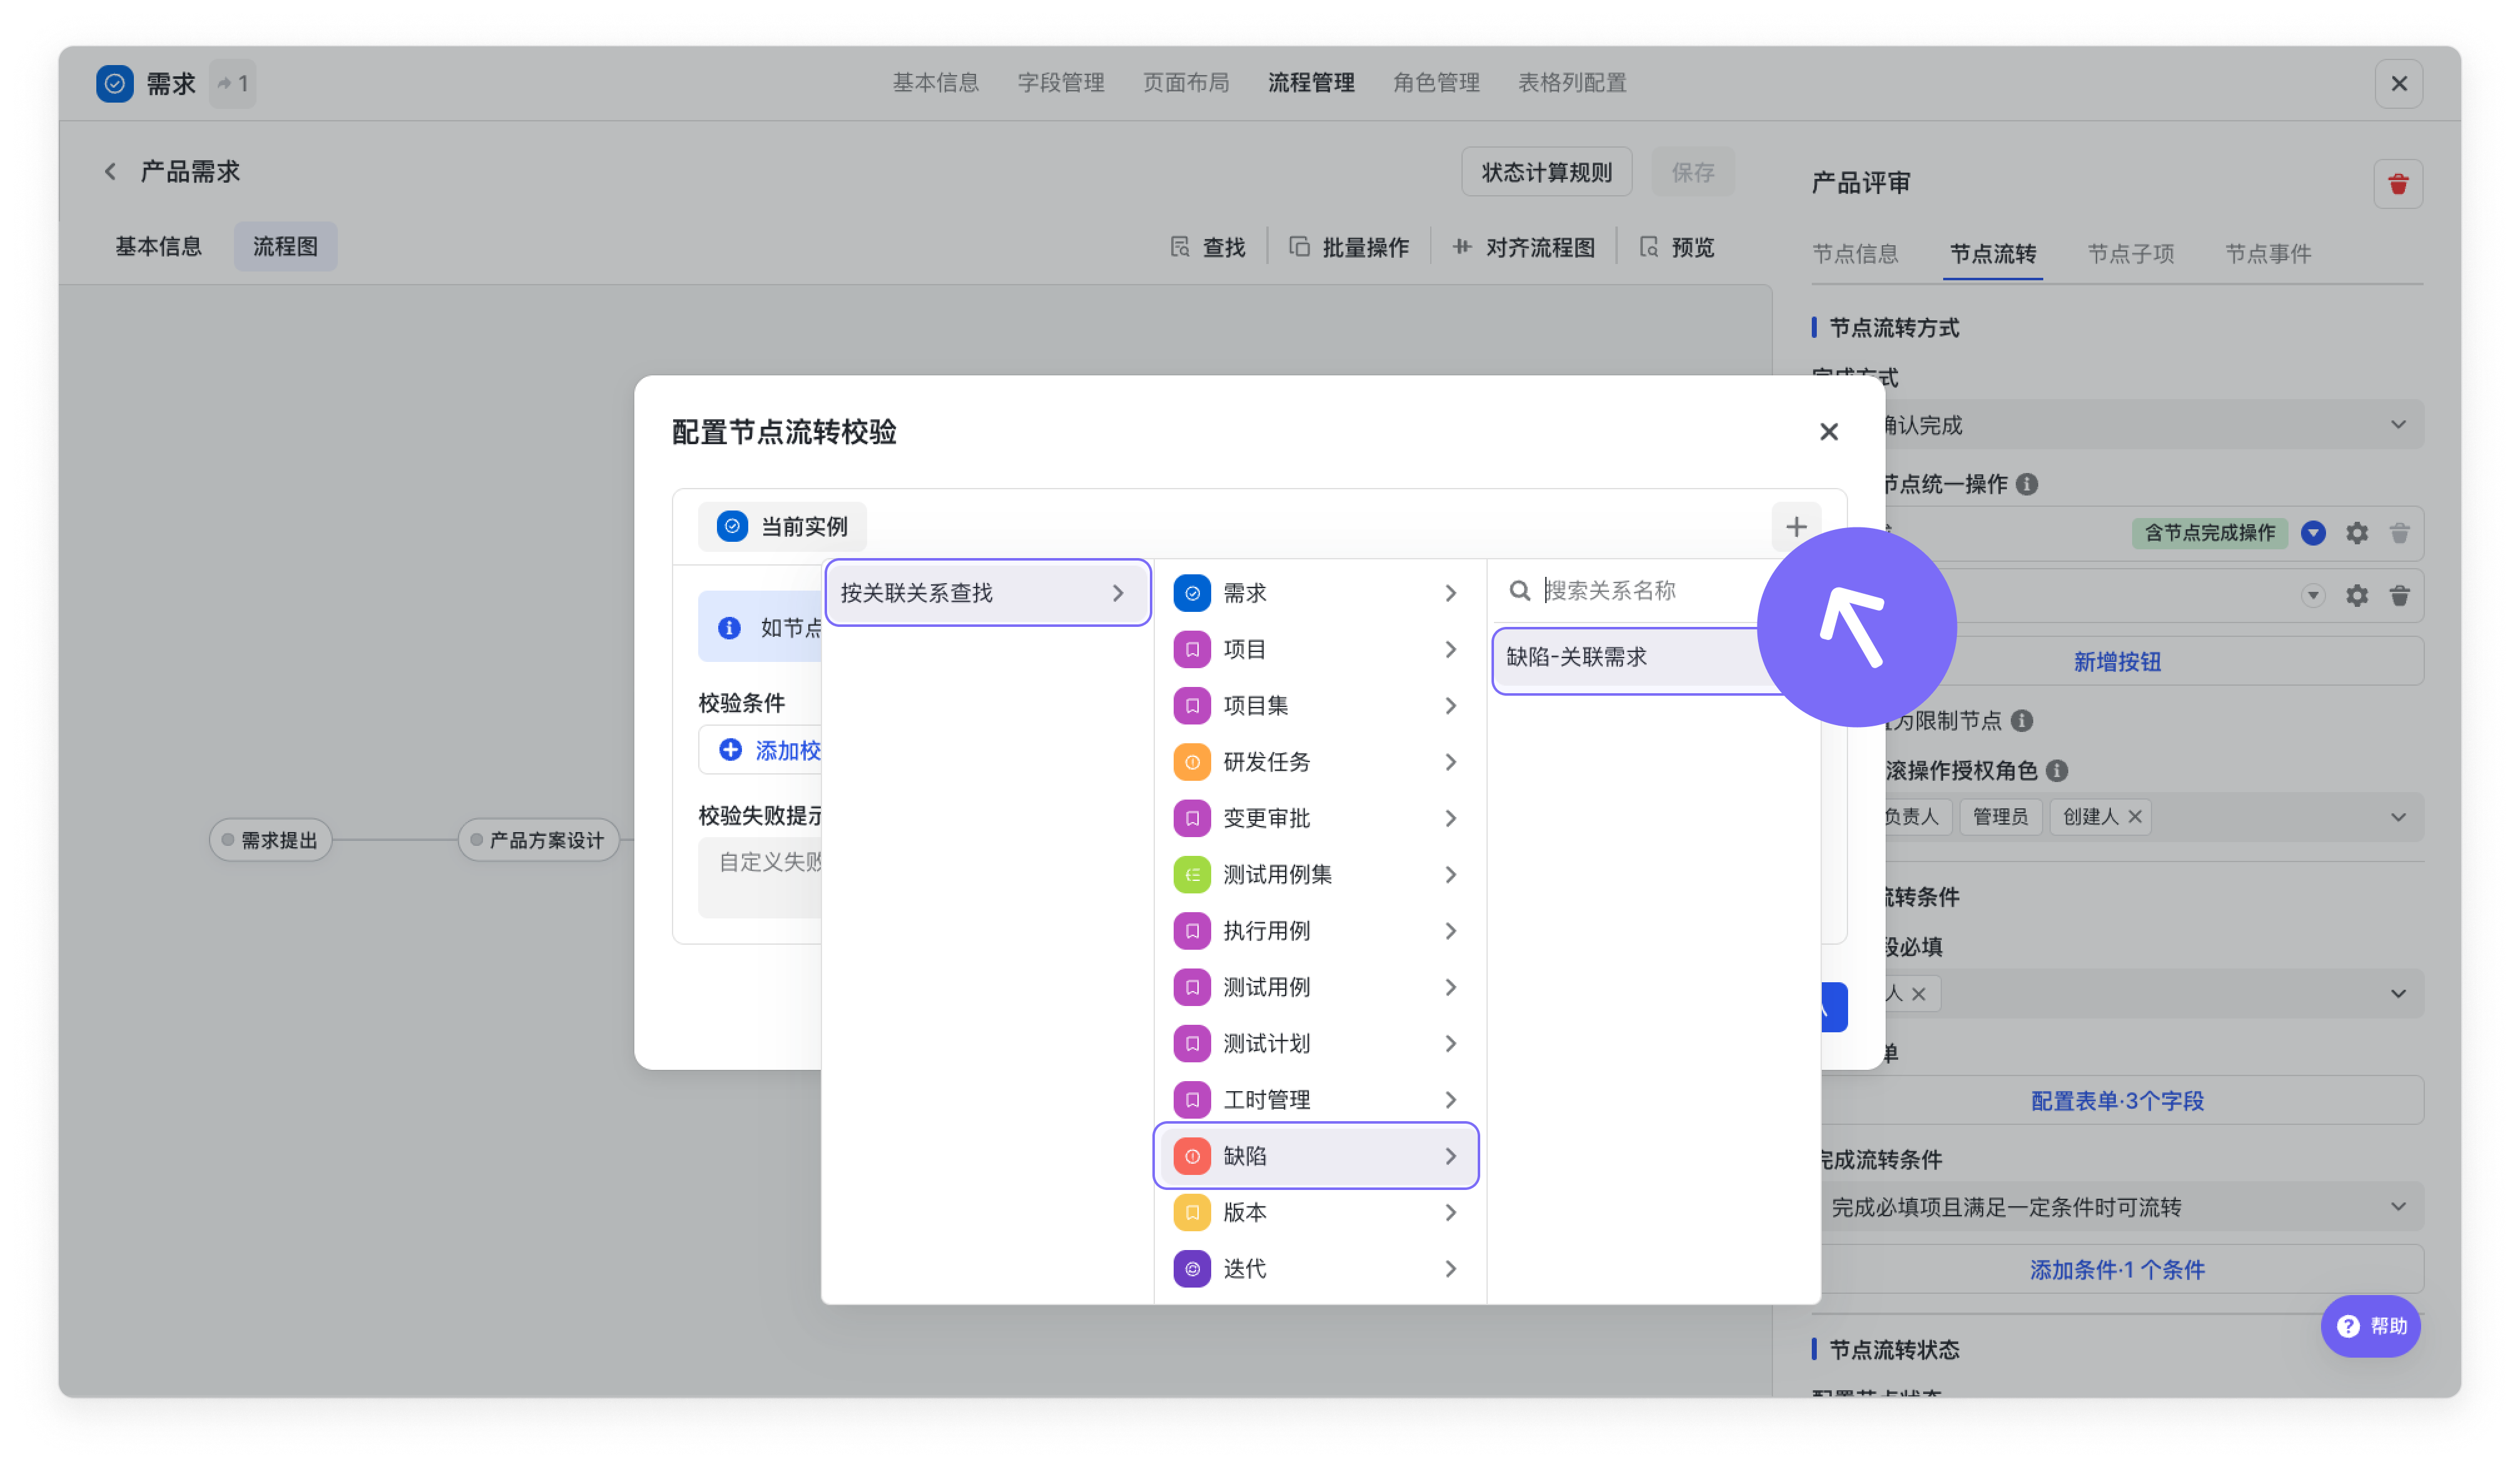Viewport: 2520px width, 1469px height.
Task: Click the 状态计算规则 button
Action: coord(1546,172)
